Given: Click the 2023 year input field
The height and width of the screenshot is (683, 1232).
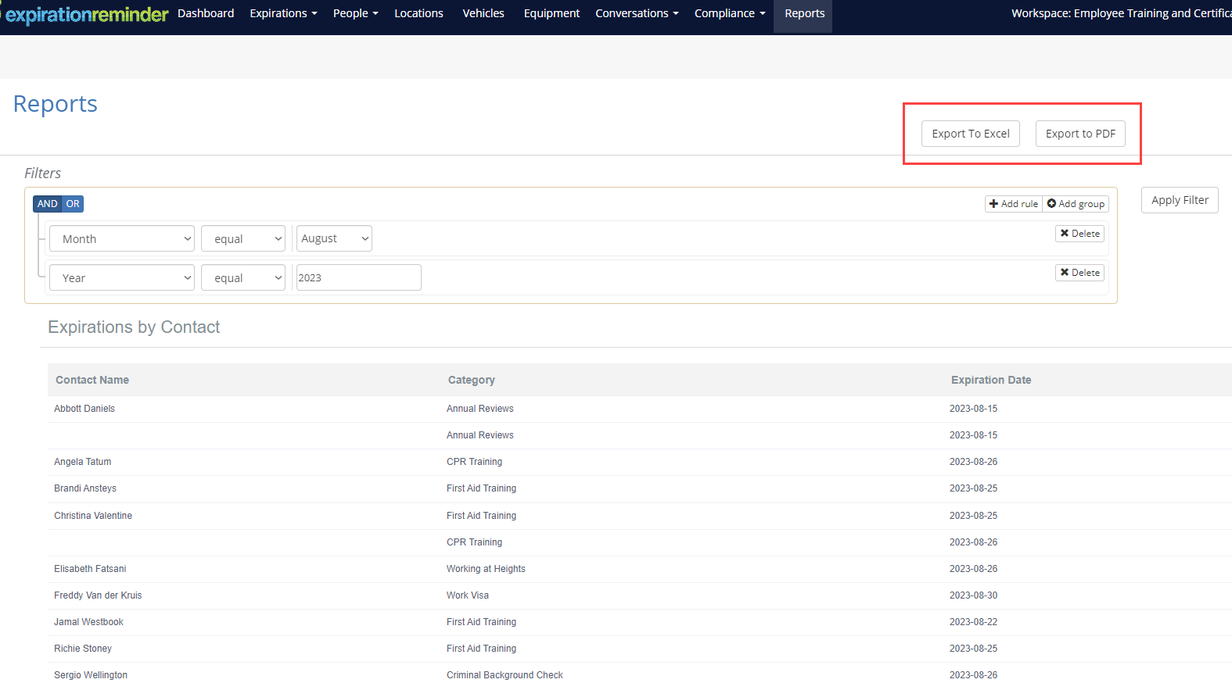Looking at the screenshot, I should pos(358,277).
